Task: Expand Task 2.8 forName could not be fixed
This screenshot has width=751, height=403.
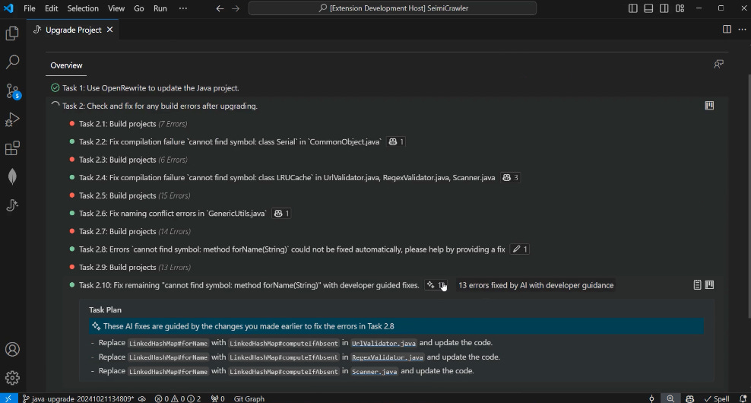Action: [x=292, y=249]
